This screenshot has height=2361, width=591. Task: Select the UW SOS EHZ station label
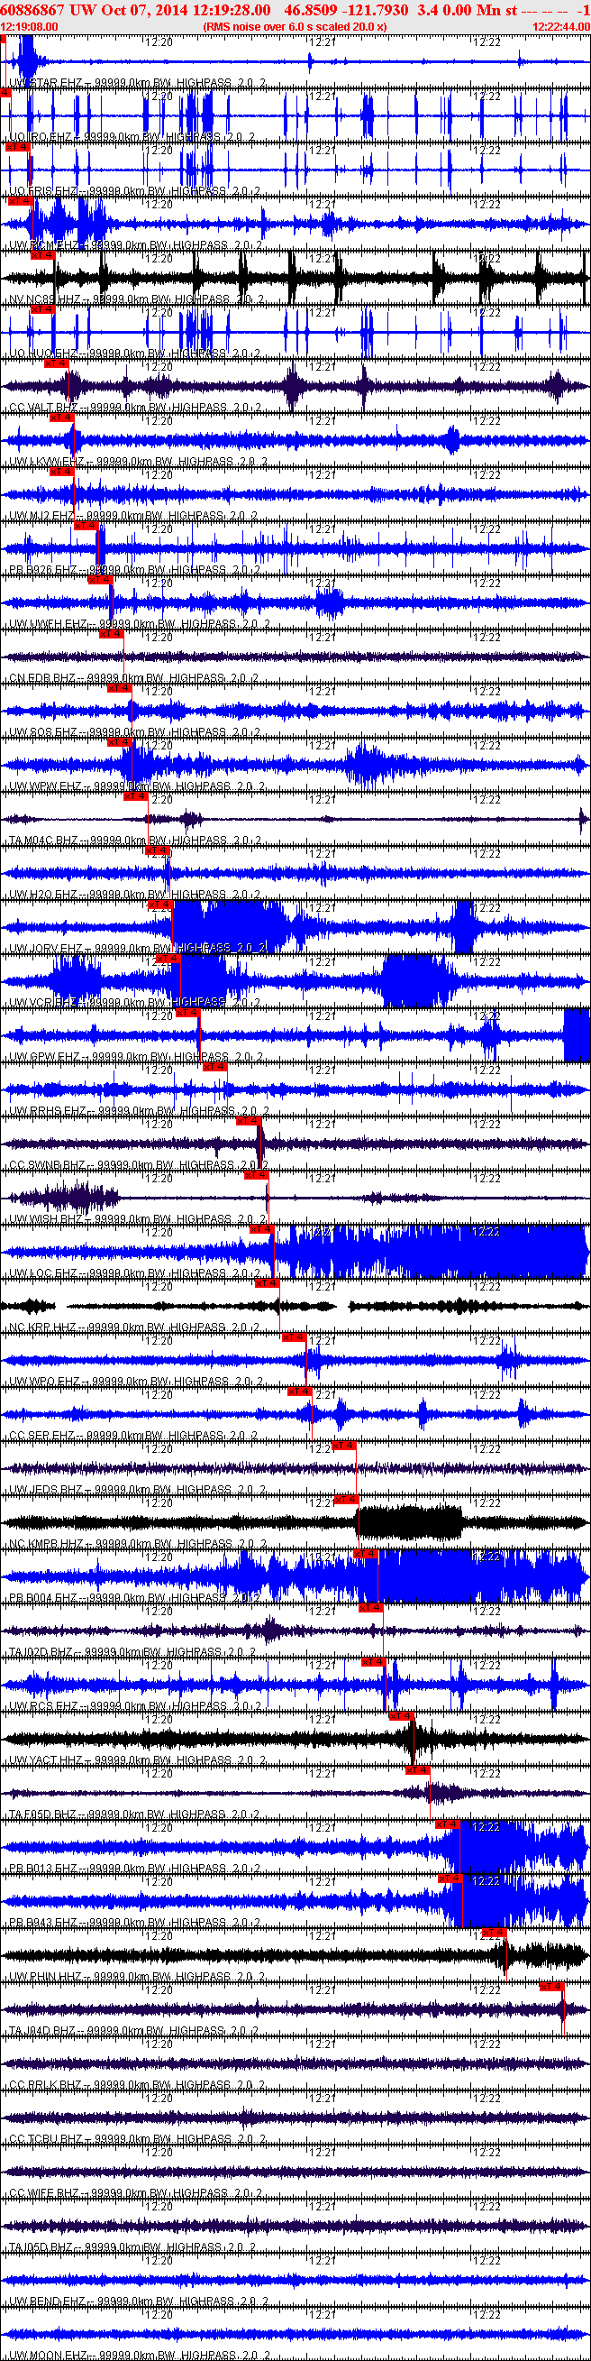135,732
